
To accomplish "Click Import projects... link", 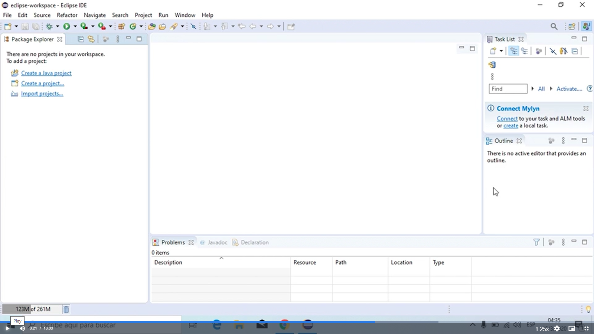I will click(42, 94).
